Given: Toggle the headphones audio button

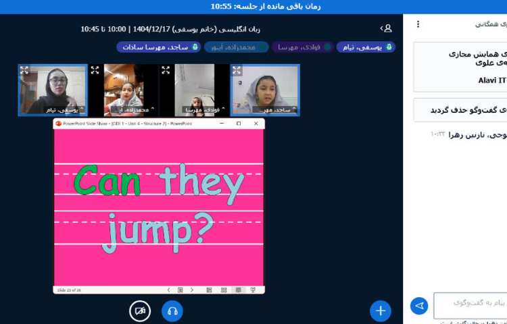Looking at the screenshot, I should (172, 311).
